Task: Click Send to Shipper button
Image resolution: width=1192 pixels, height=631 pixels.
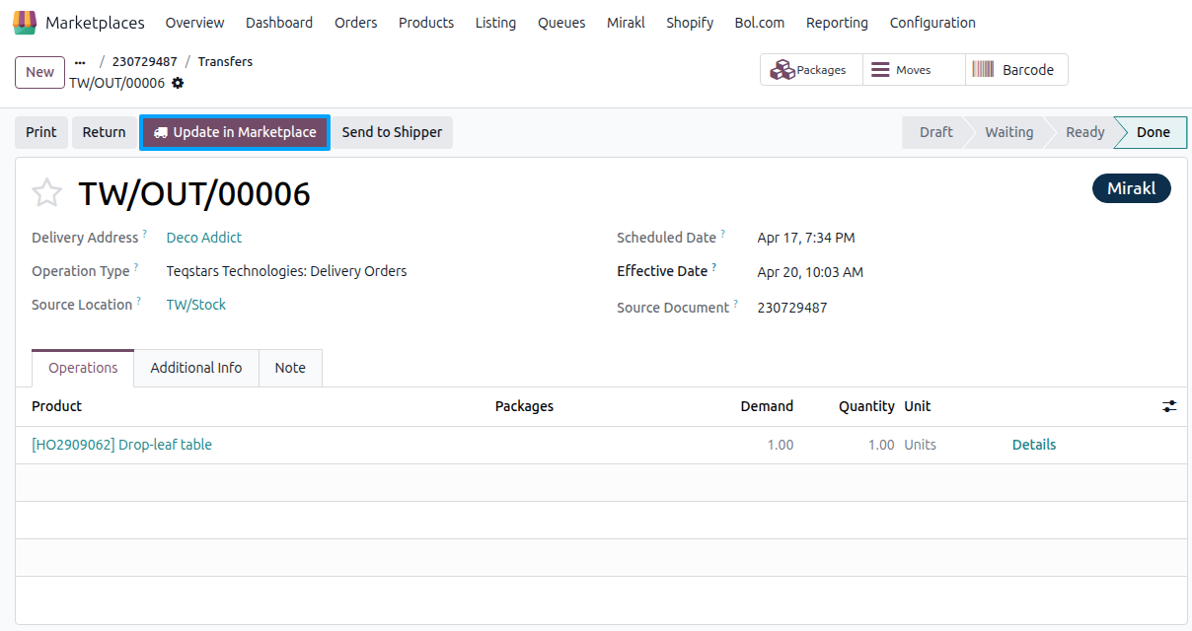Action: 392,132
